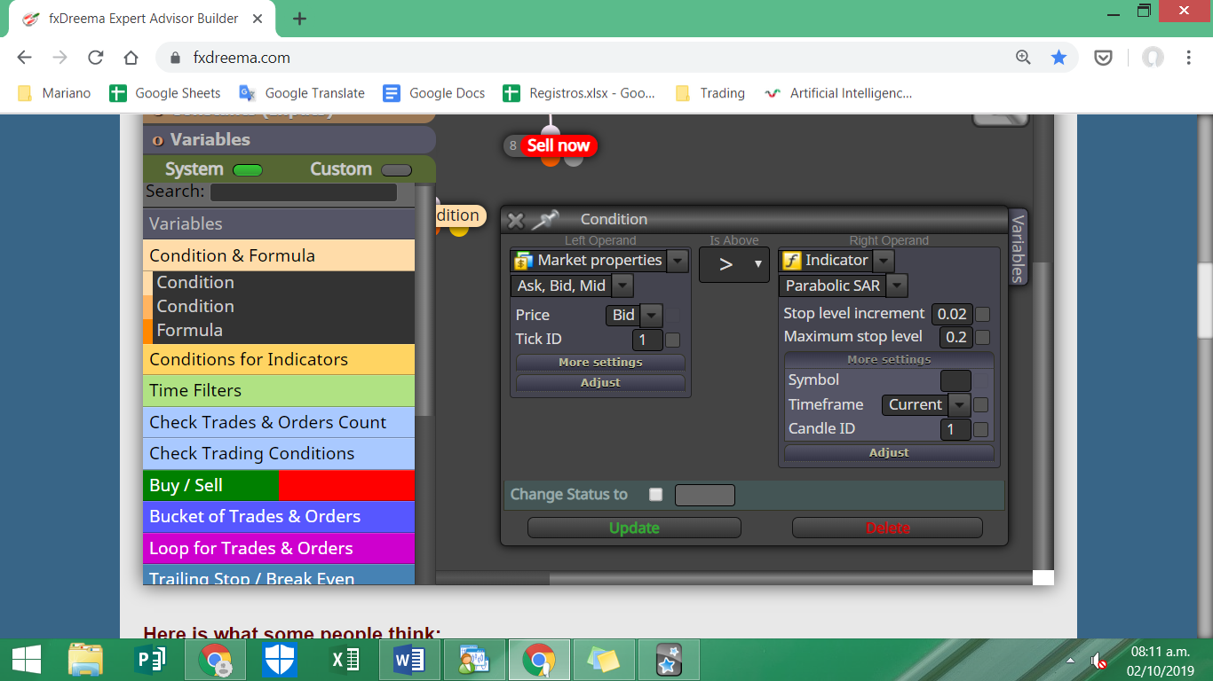This screenshot has width=1213, height=681.
Task: Tick the checkbox beside Stop level increment
Action: point(982,314)
